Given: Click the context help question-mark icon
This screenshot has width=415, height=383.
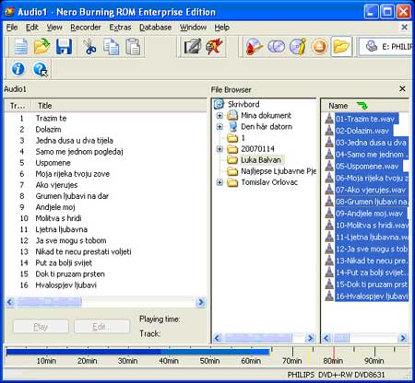Looking at the screenshot, I should point(40,69).
